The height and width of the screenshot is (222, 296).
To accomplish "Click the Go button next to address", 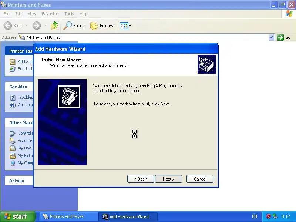I will 284,37.
